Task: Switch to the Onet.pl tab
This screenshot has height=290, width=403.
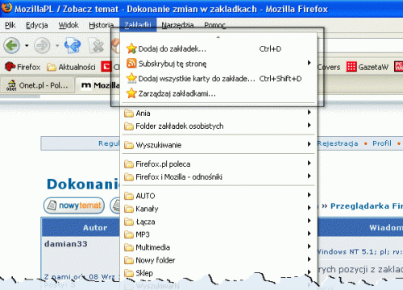Action: coord(38,85)
